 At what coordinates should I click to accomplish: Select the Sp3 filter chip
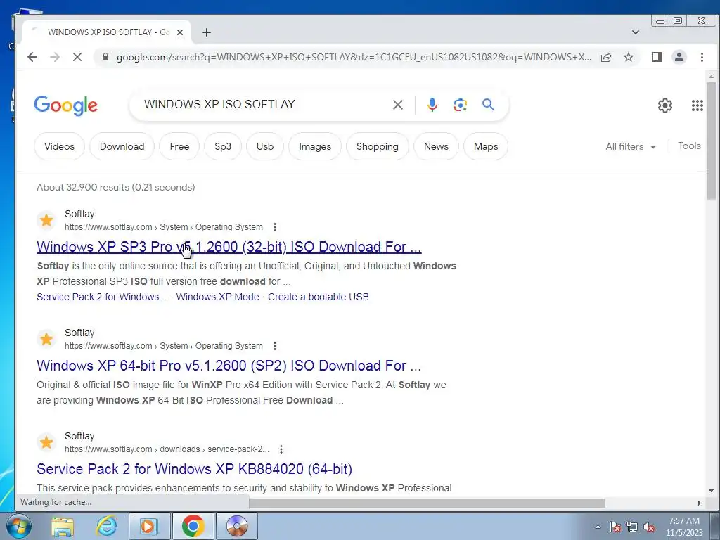point(223,146)
